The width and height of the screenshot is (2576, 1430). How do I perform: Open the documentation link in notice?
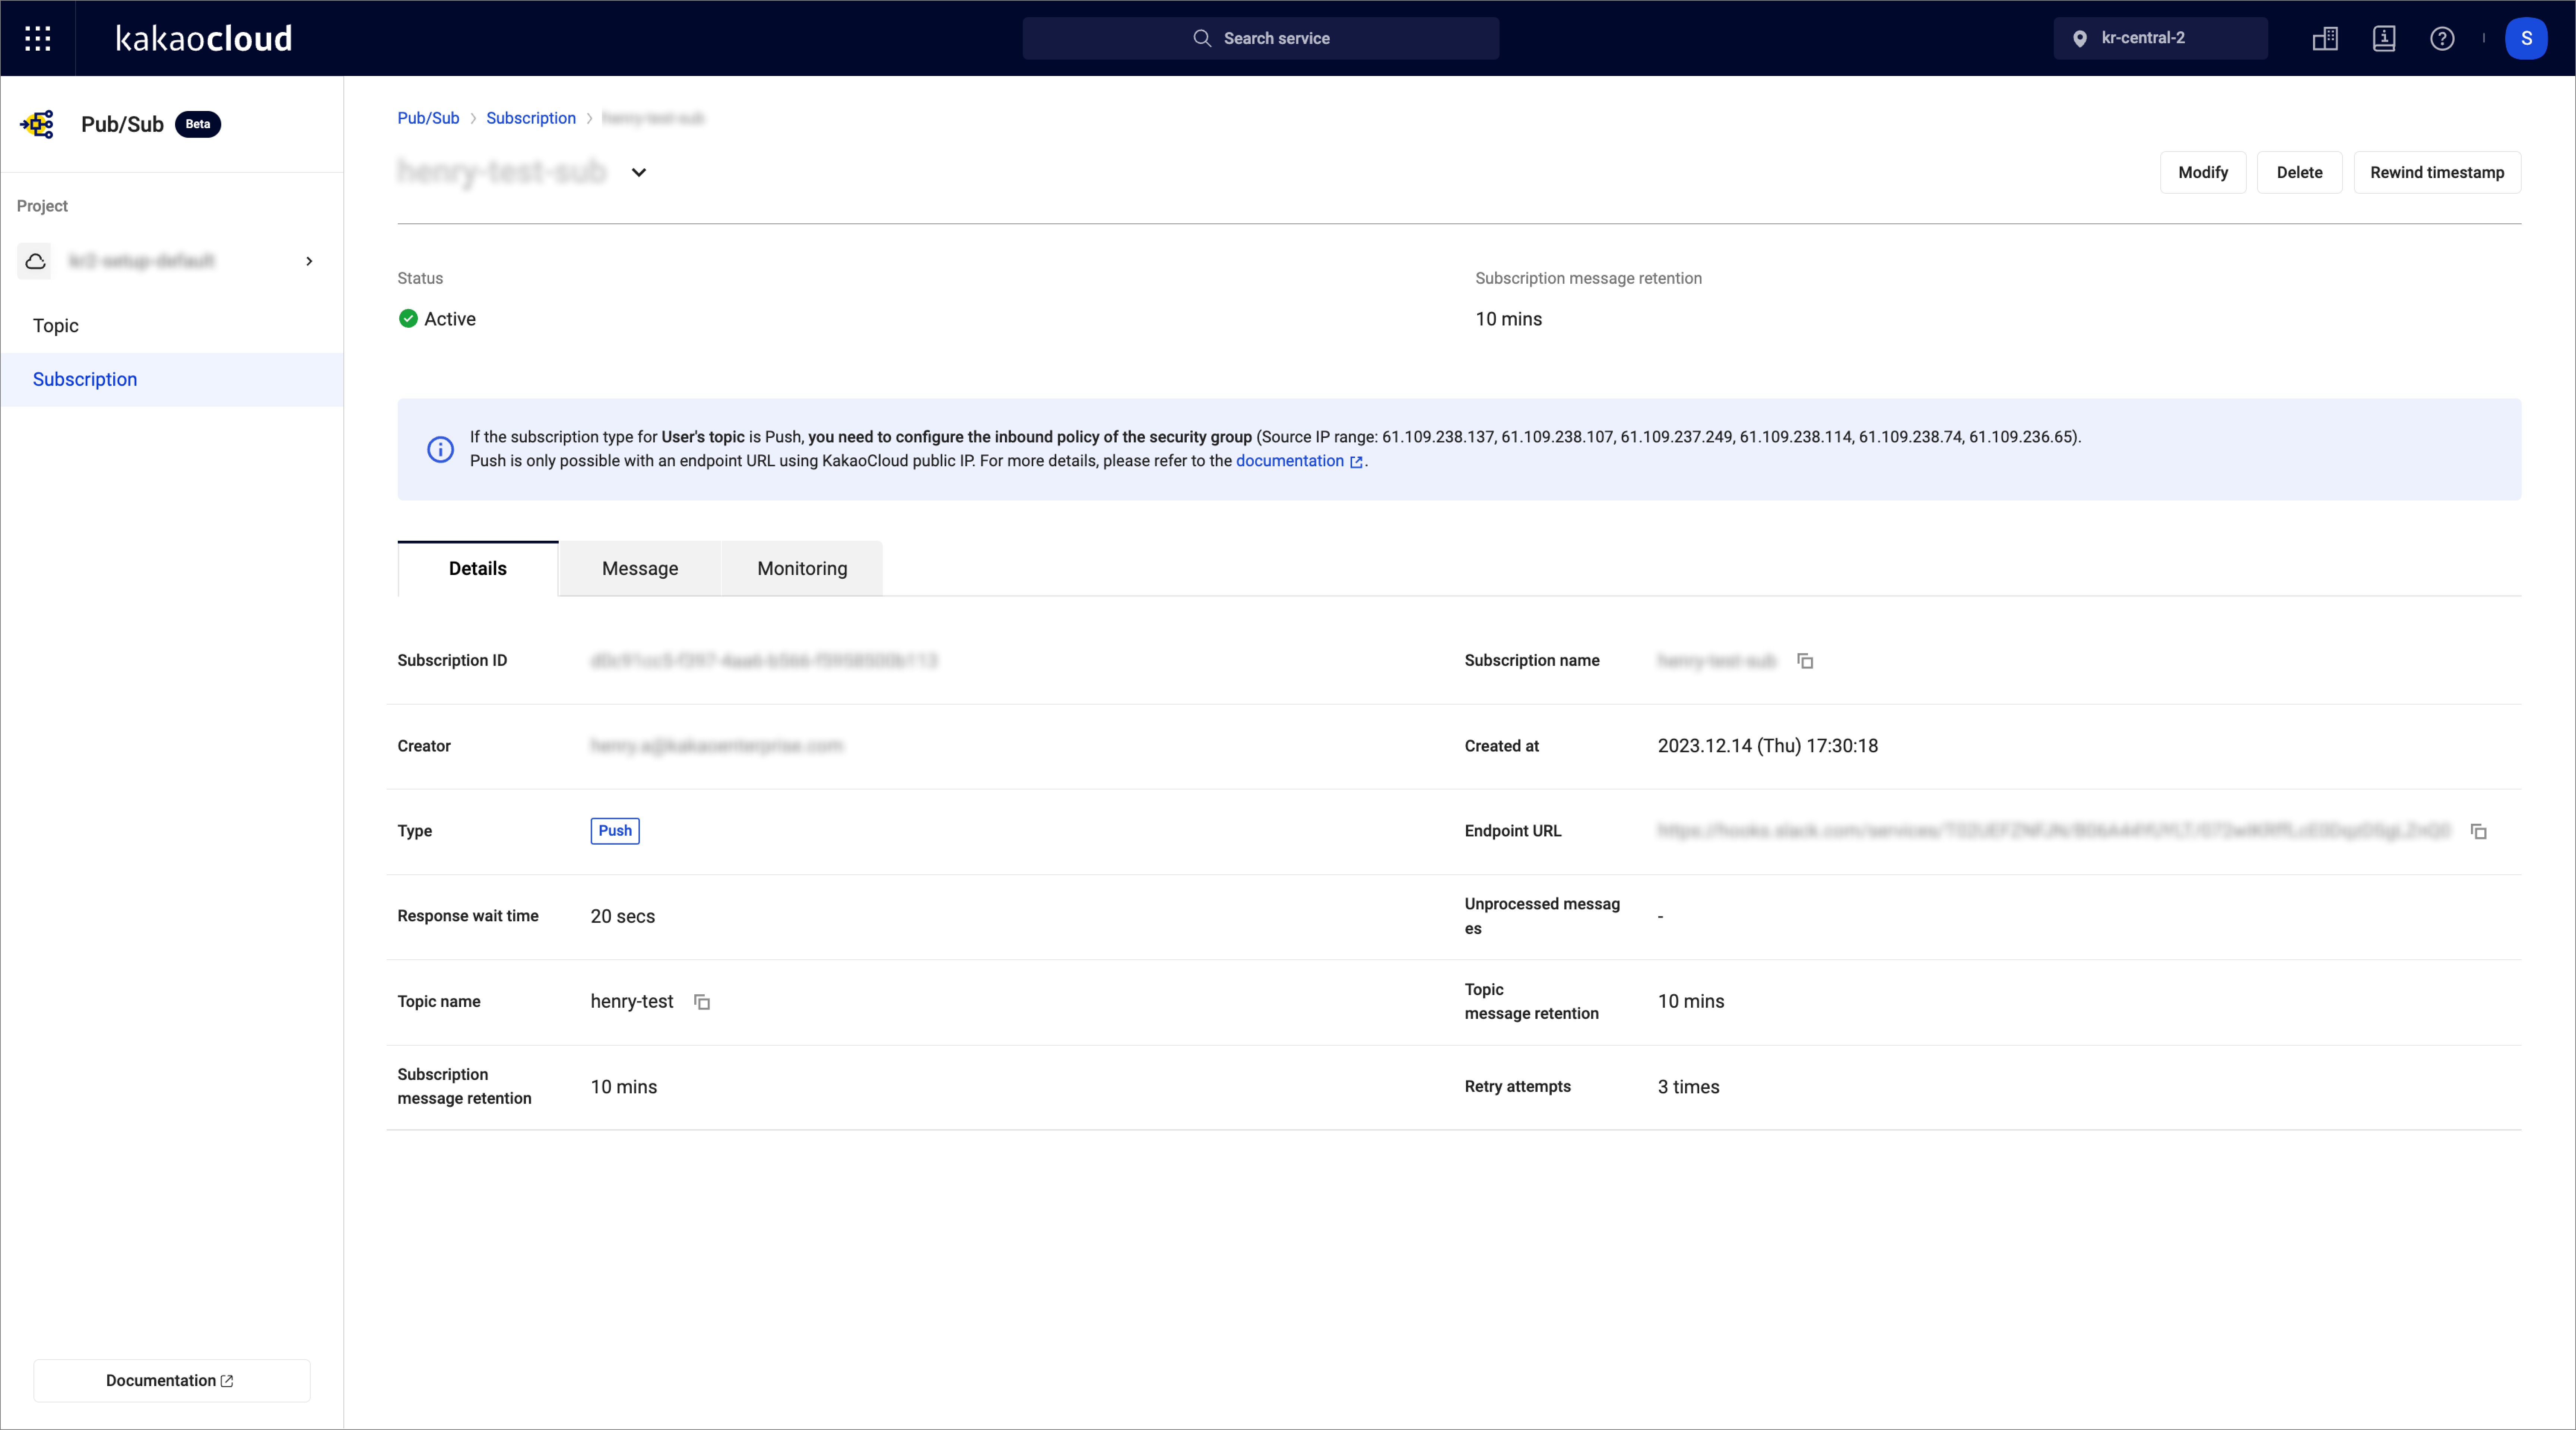pos(1289,461)
